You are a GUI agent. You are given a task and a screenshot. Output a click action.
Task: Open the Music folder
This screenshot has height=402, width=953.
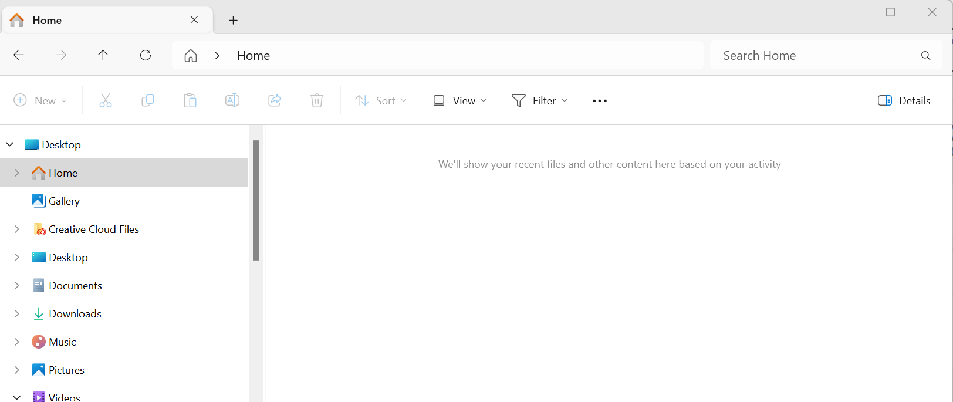pos(62,342)
